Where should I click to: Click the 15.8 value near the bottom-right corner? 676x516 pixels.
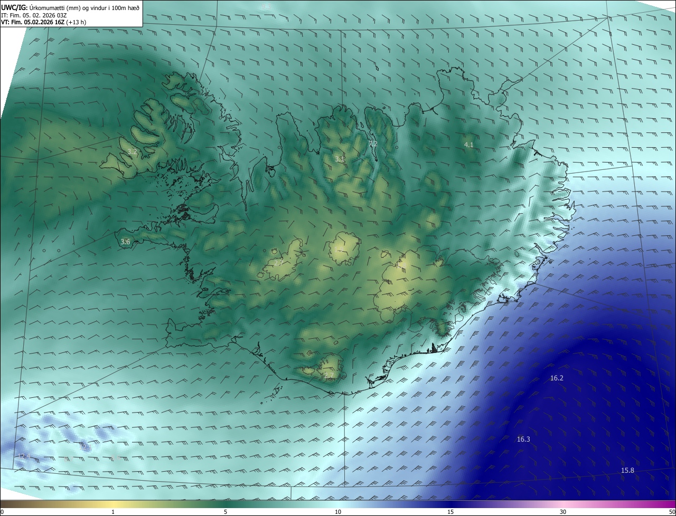pyautogui.click(x=627, y=471)
